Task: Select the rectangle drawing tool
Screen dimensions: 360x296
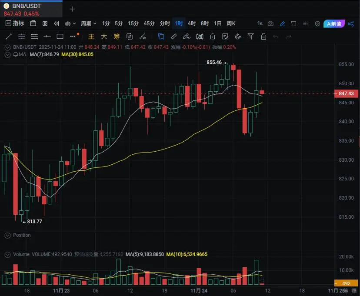Action: tap(60, 37)
